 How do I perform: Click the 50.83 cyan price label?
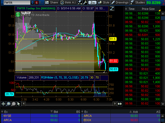point(113,69)
